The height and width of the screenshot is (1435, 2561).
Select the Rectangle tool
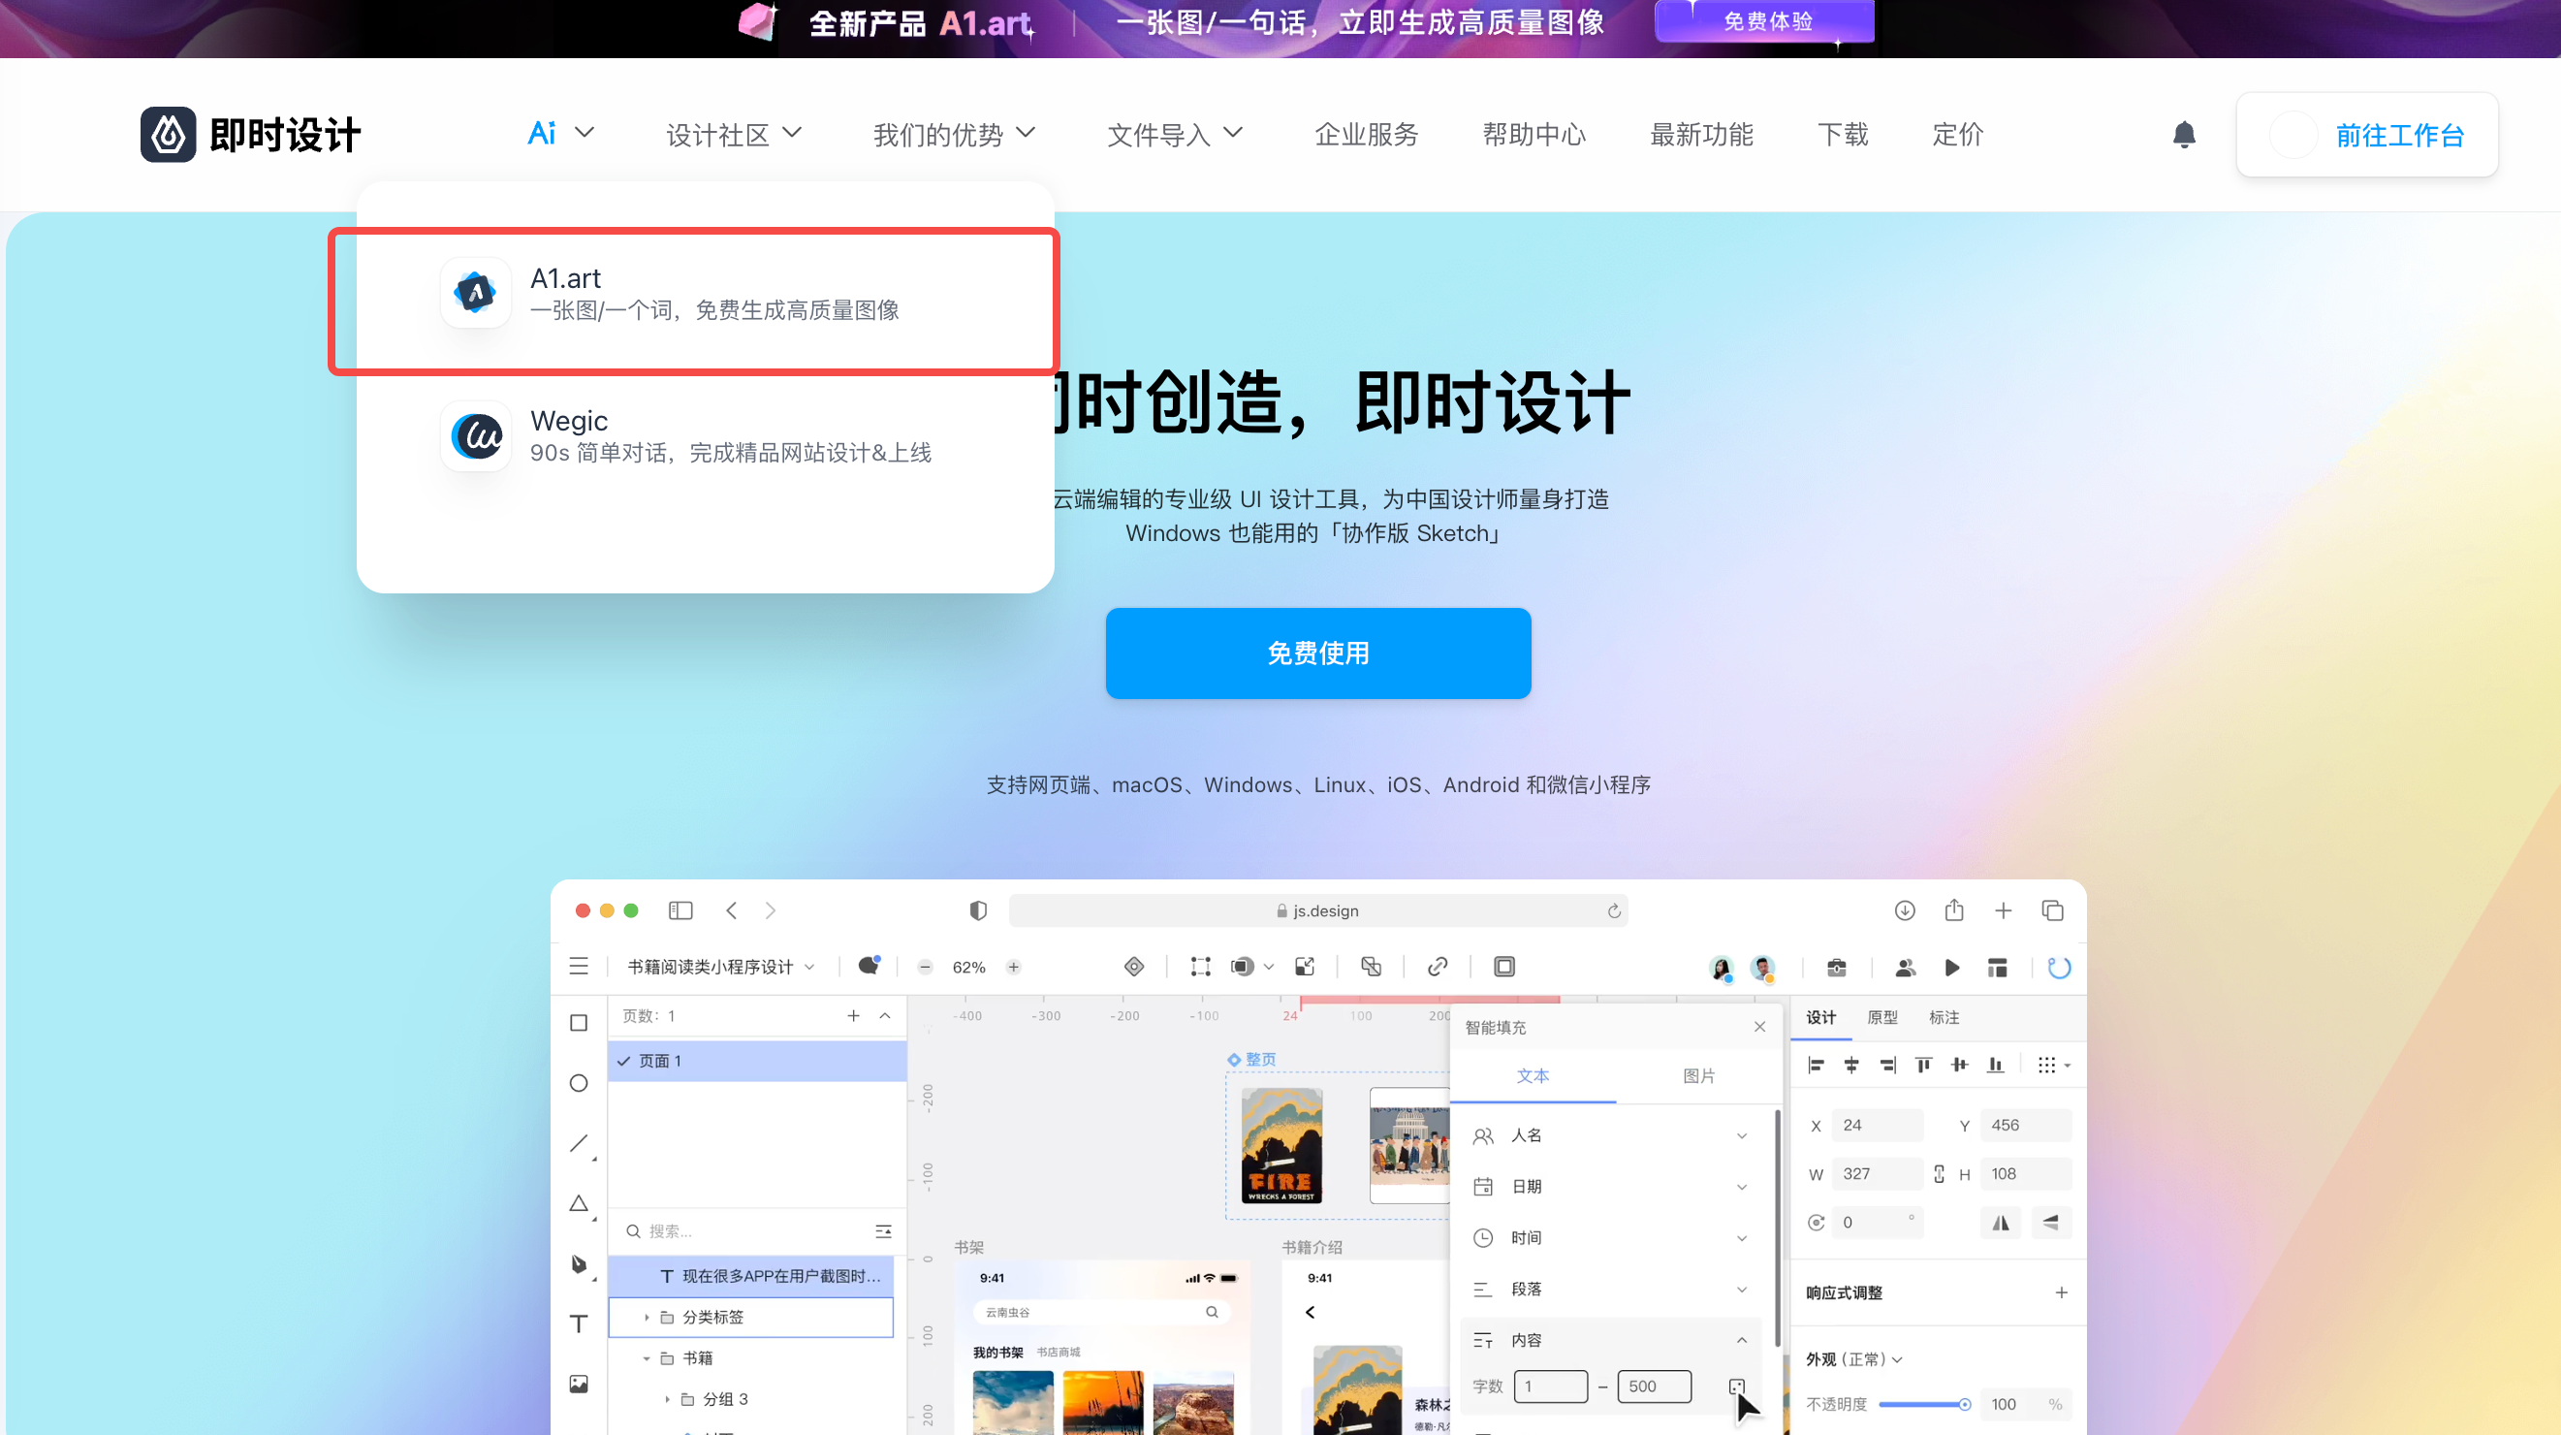580,1022
